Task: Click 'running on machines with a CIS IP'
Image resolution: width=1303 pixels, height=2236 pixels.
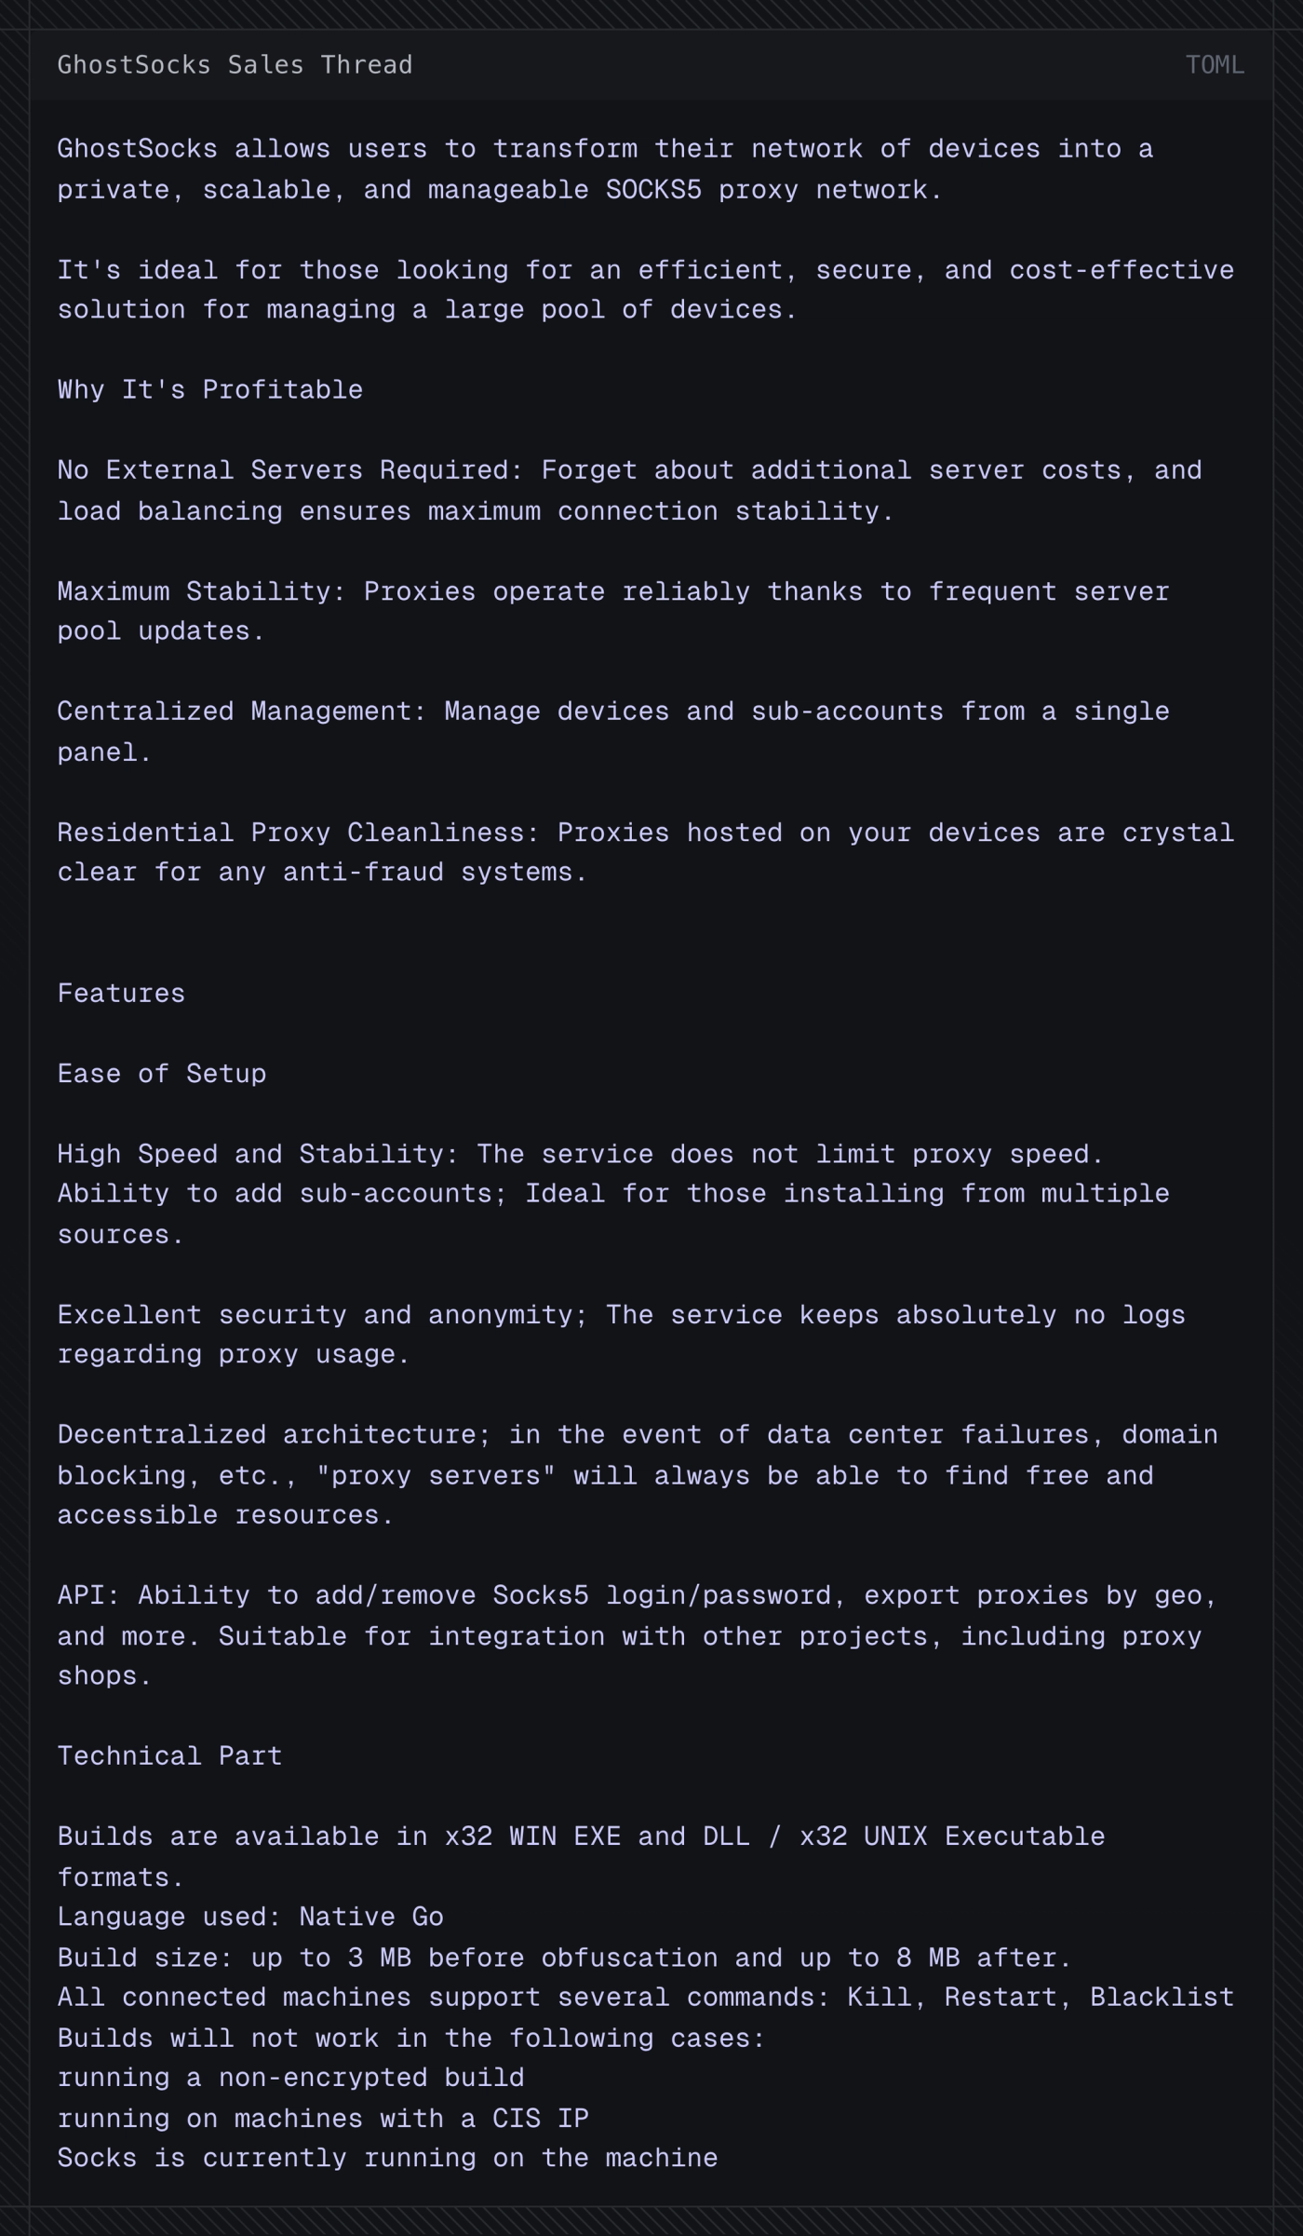Action: [x=323, y=2118]
